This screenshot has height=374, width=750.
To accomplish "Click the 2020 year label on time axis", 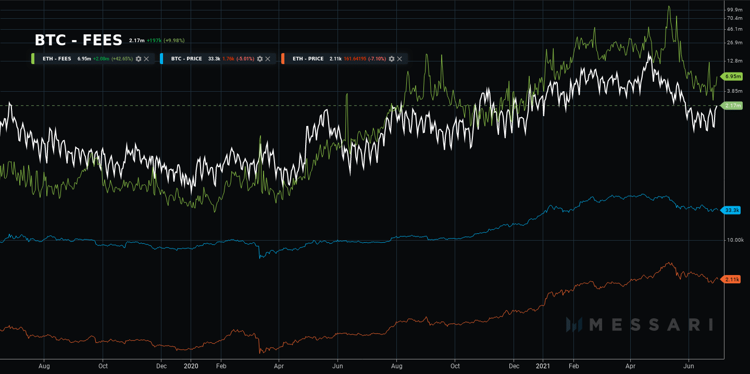I will pos(191,366).
